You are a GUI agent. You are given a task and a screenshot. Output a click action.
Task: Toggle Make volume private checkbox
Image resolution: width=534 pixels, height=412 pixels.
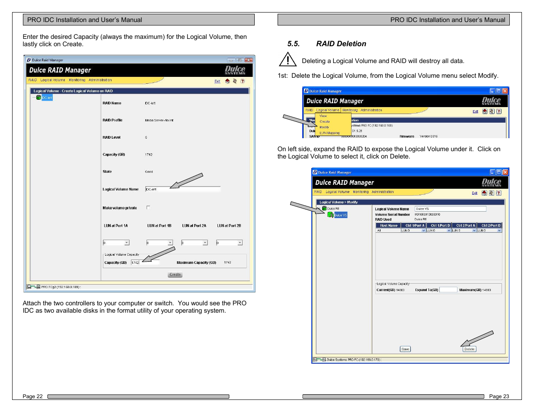[x=148, y=208]
